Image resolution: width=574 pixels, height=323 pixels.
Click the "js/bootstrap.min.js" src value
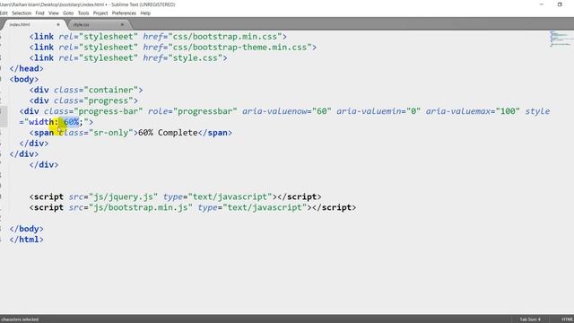(x=141, y=207)
